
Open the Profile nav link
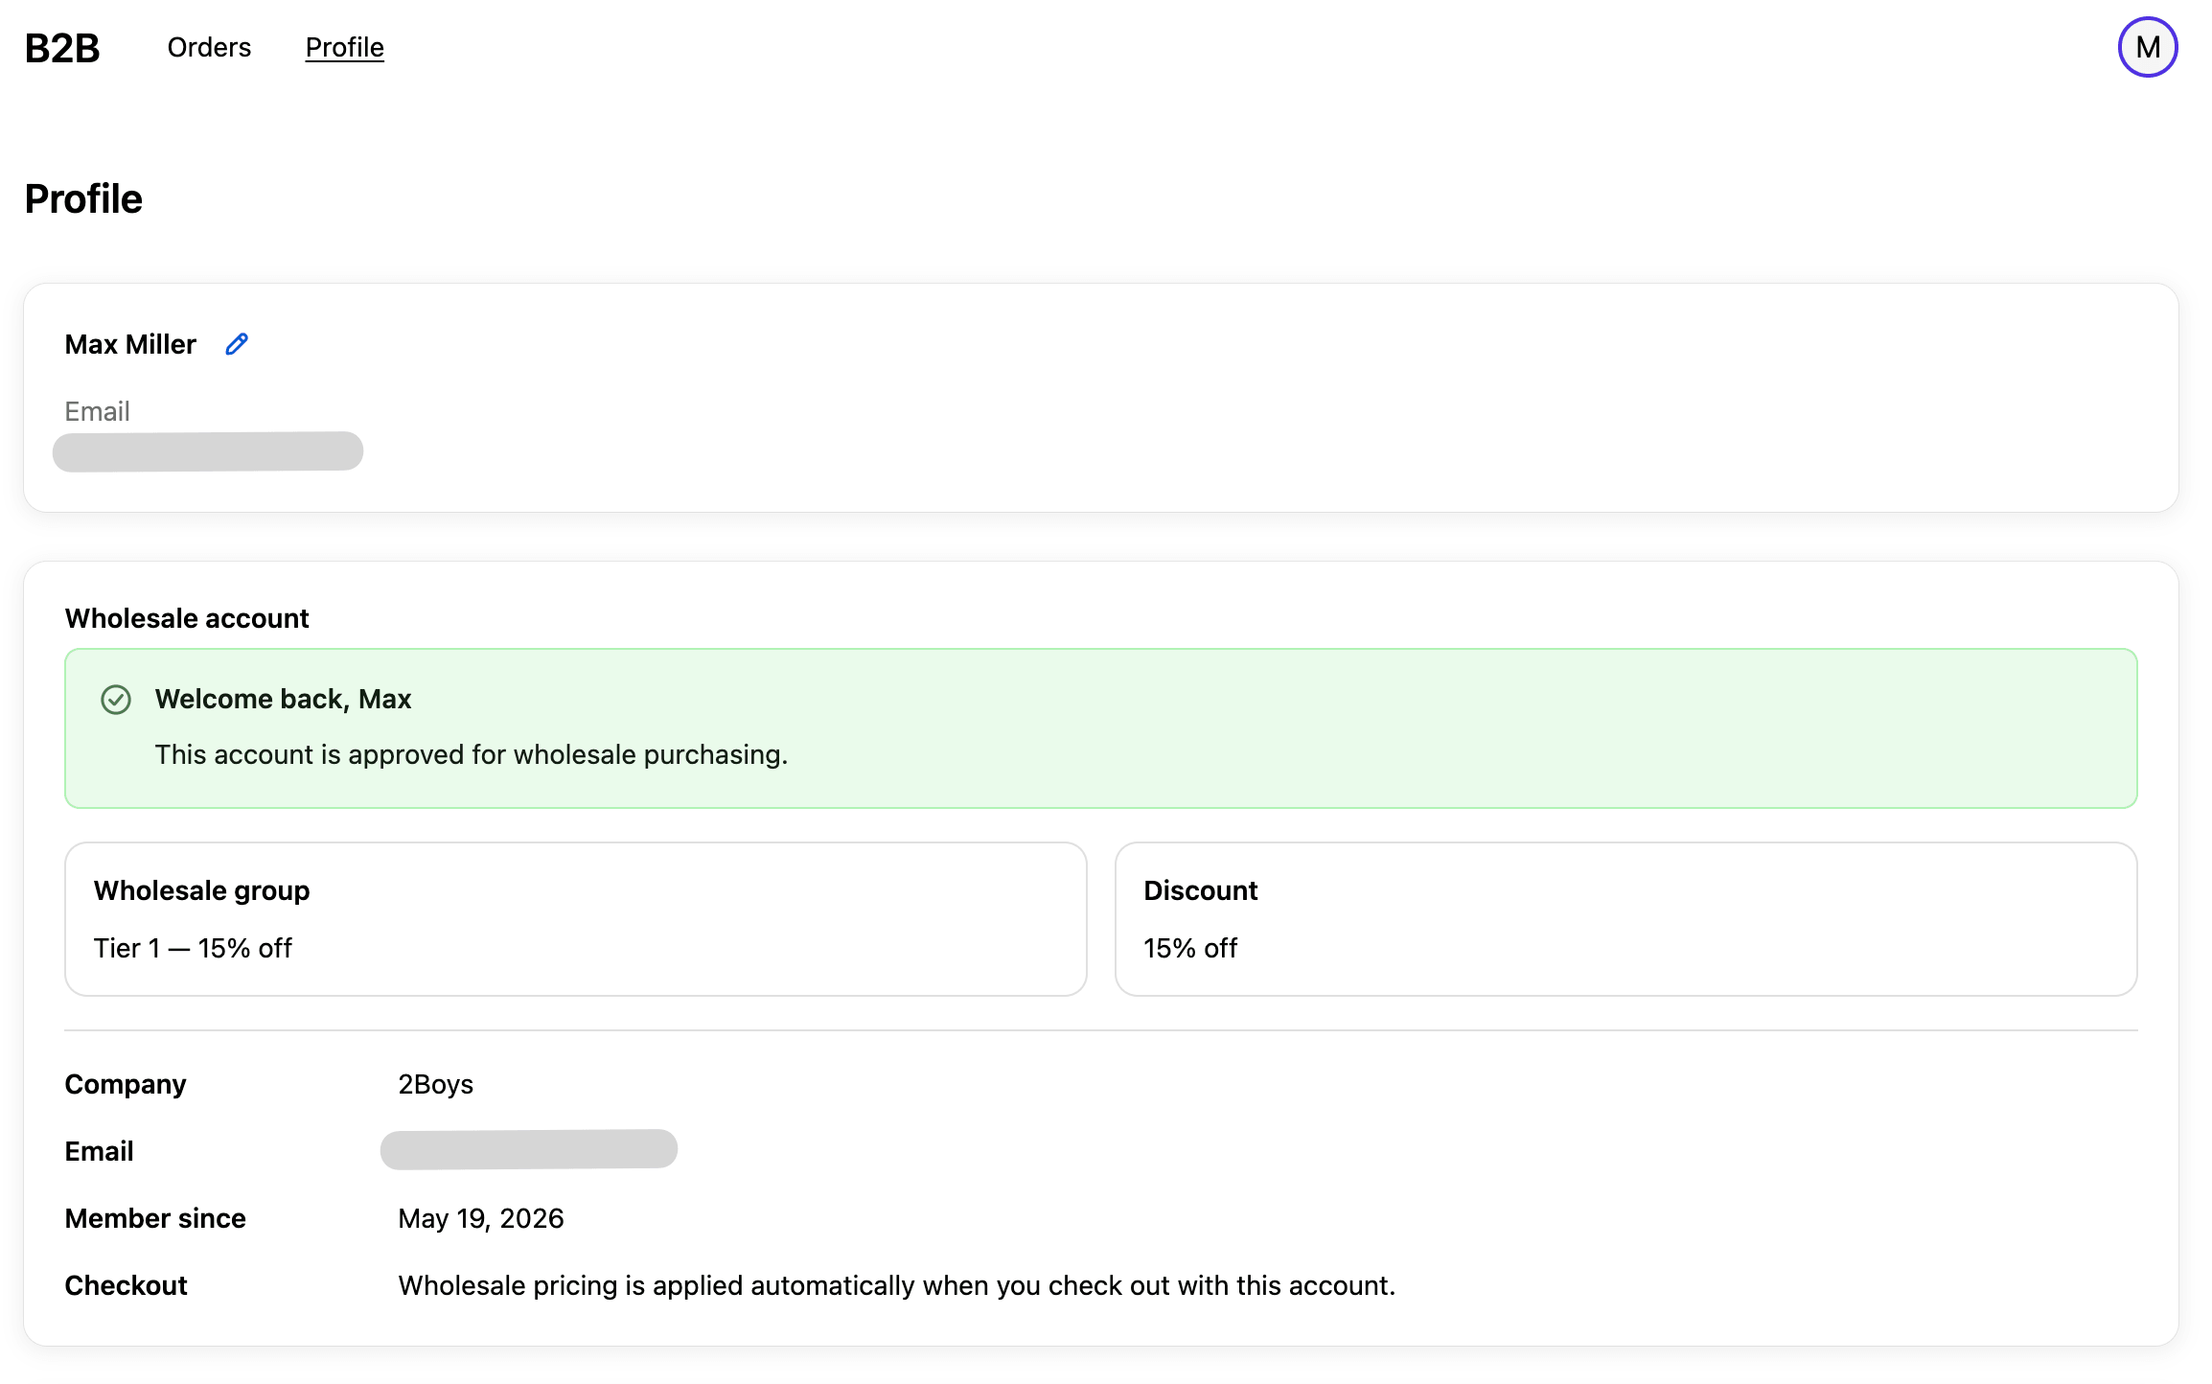tap(345, 48)
